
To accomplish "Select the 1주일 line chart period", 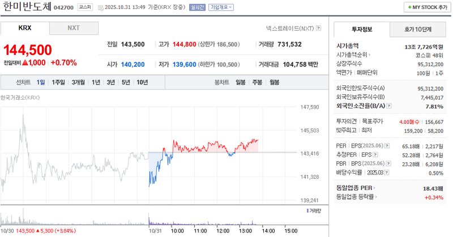I will pos(58,82).
